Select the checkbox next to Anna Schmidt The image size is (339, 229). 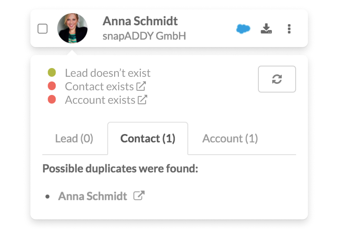[x=43, y=29]
